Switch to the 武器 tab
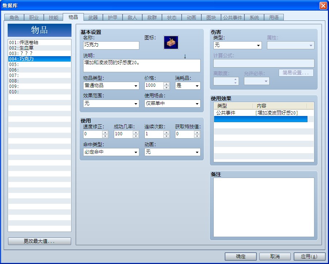 click(93, 18)
